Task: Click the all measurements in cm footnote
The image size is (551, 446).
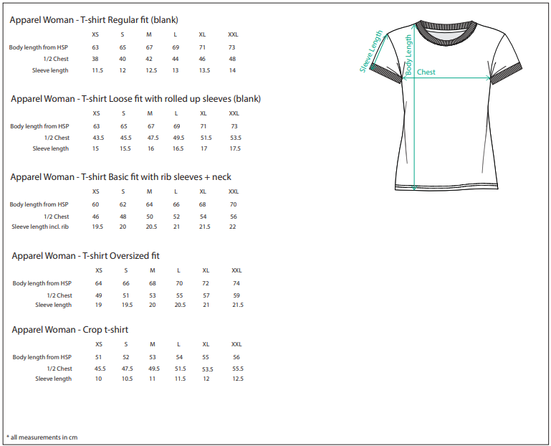Action: click(x=42, y=437)
